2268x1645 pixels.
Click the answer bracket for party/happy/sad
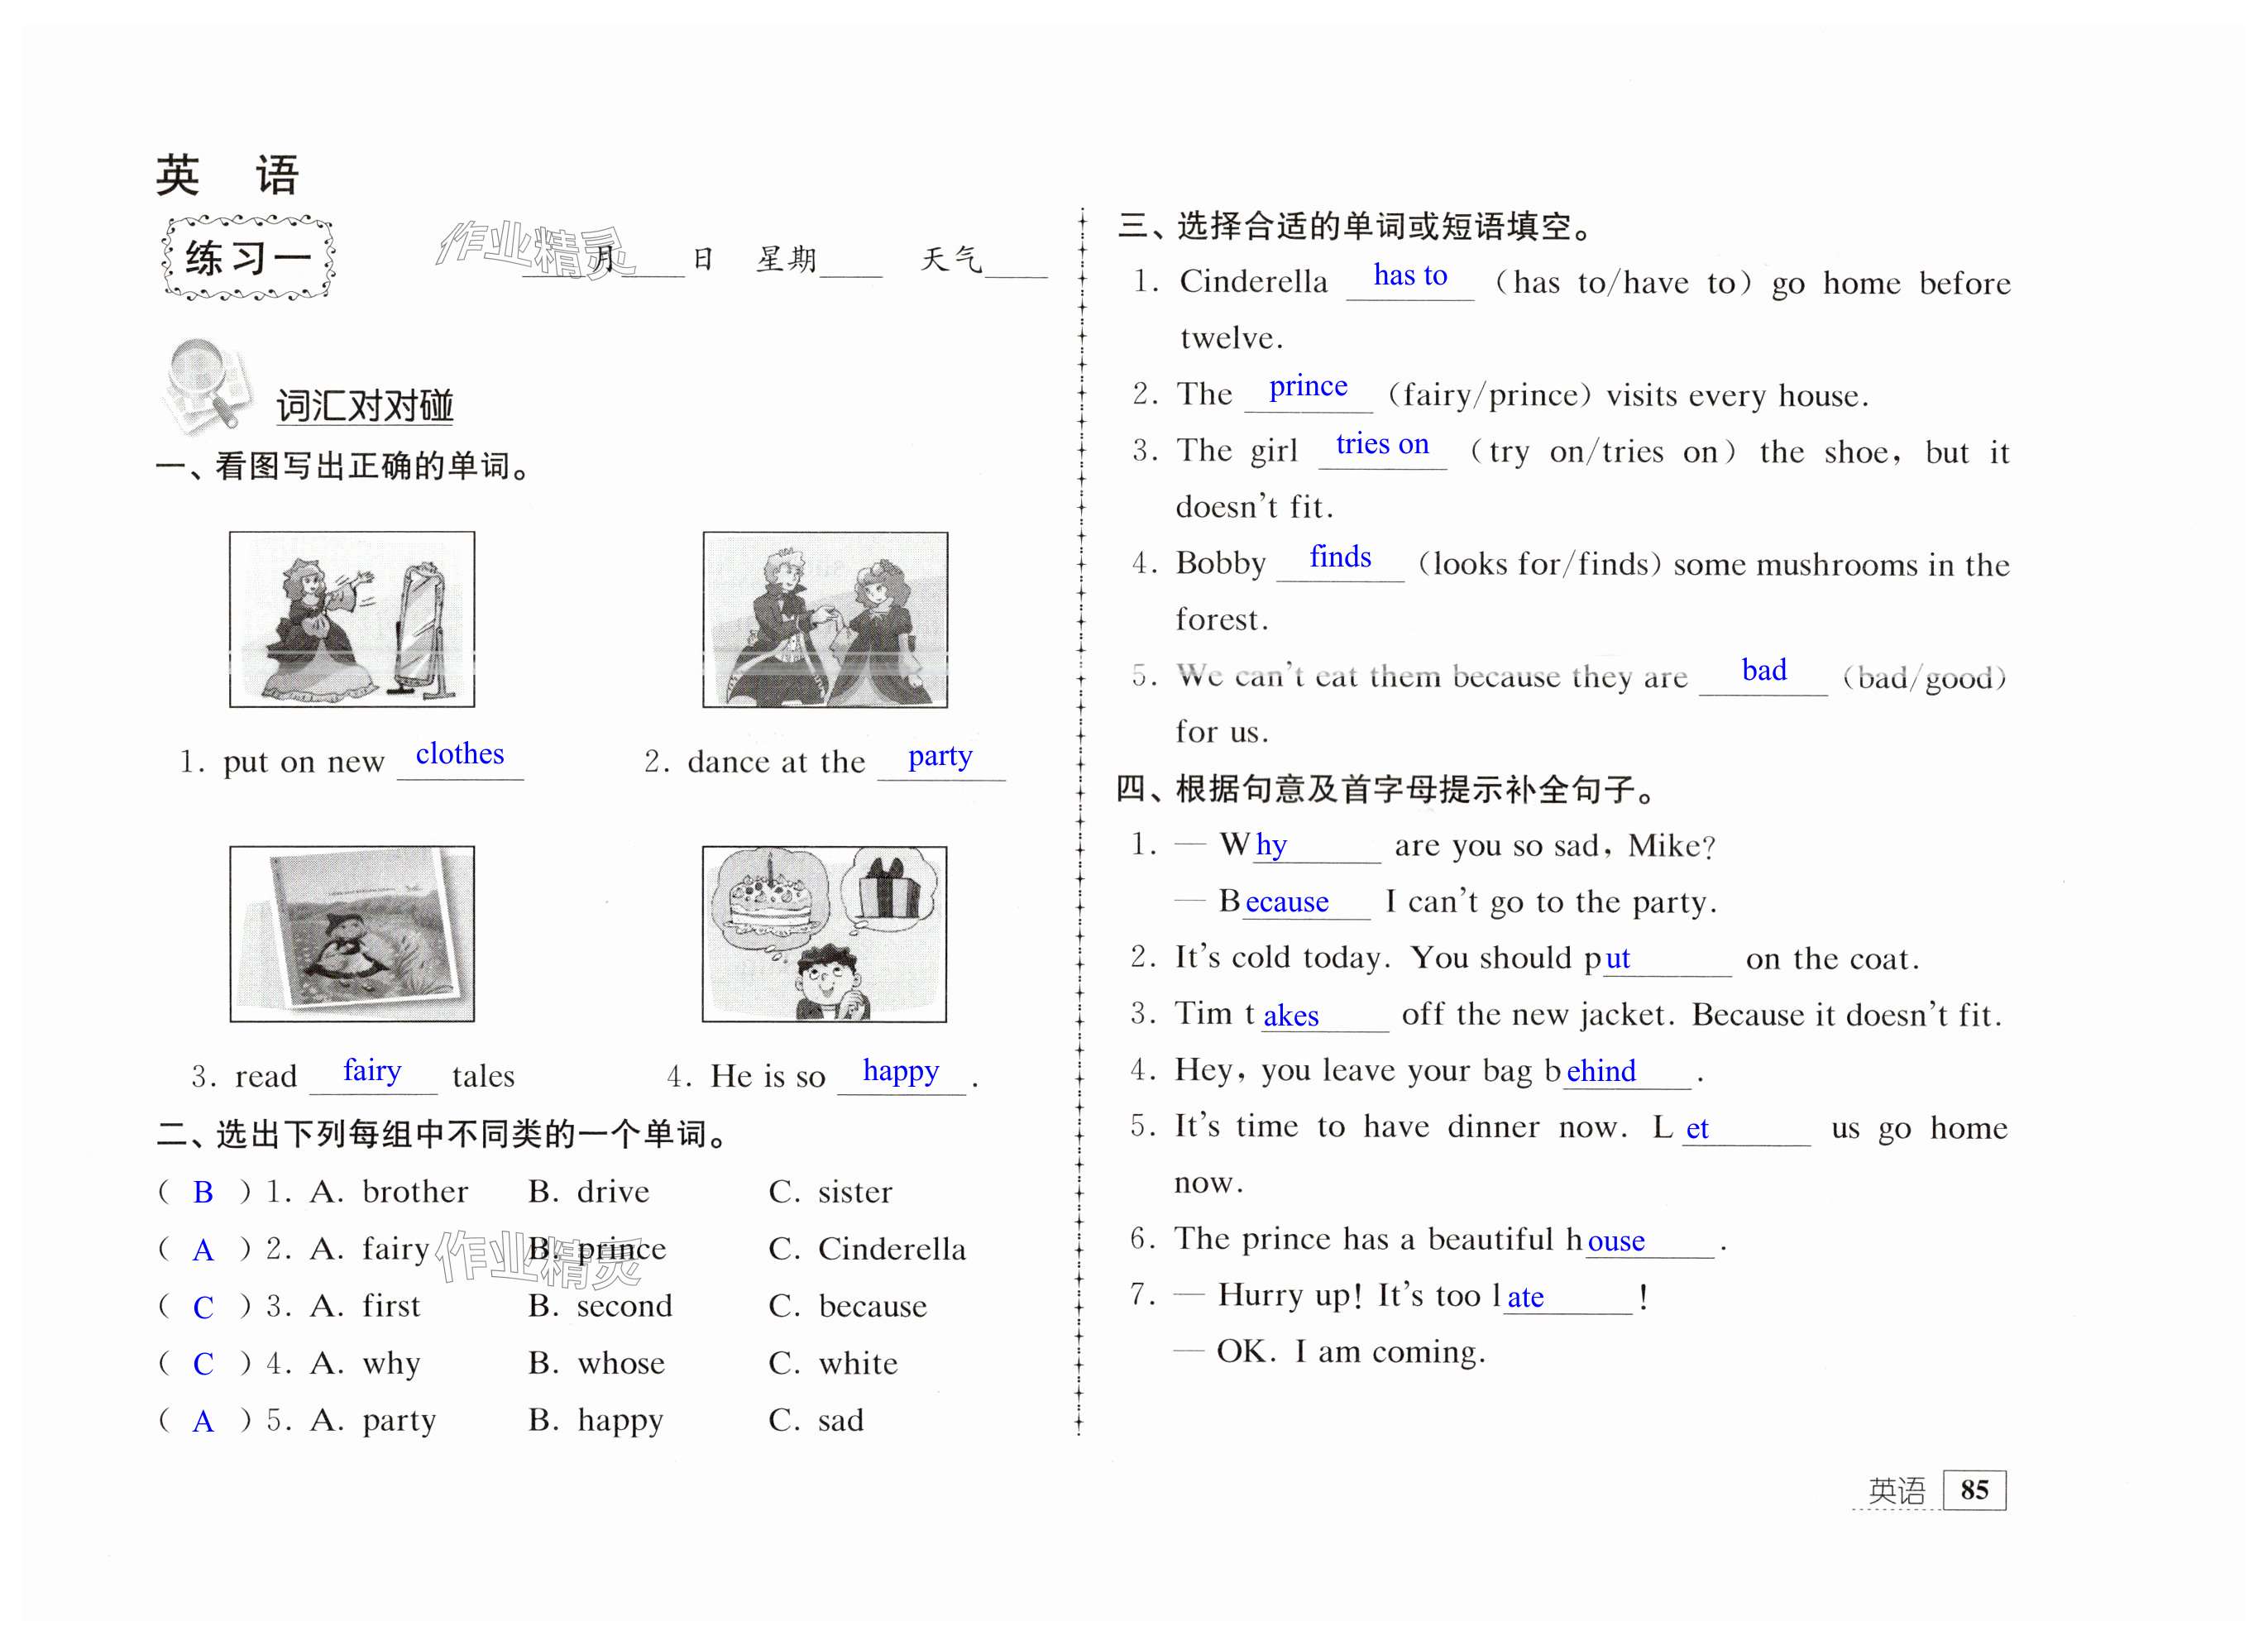pyautogui.click(x=203, y=1420)
